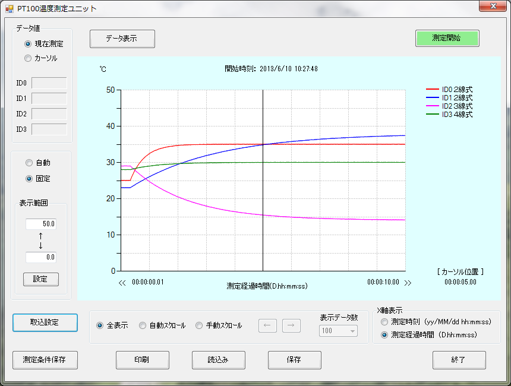Choose 自動スクロール display mode

pyautogui.click(x=143, y=325)
